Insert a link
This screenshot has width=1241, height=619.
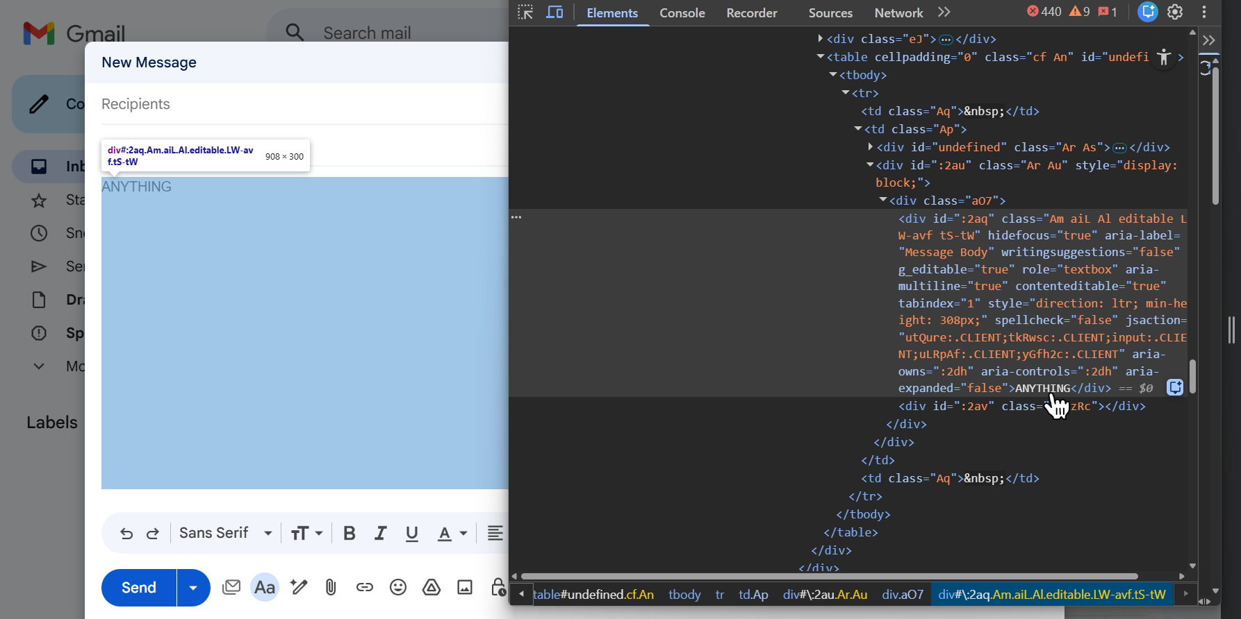coord(364,588)
